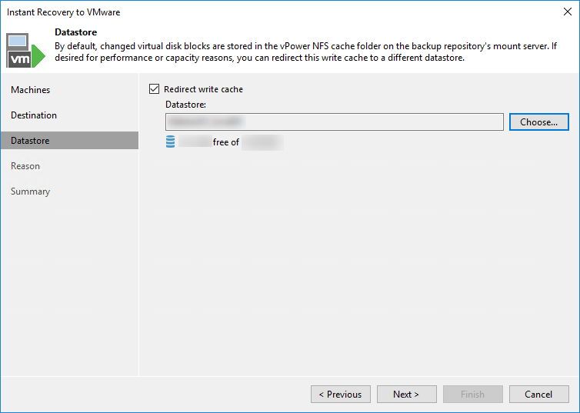
Task: Click the Instant Recovery to VMware title bar
Action: 231,12
